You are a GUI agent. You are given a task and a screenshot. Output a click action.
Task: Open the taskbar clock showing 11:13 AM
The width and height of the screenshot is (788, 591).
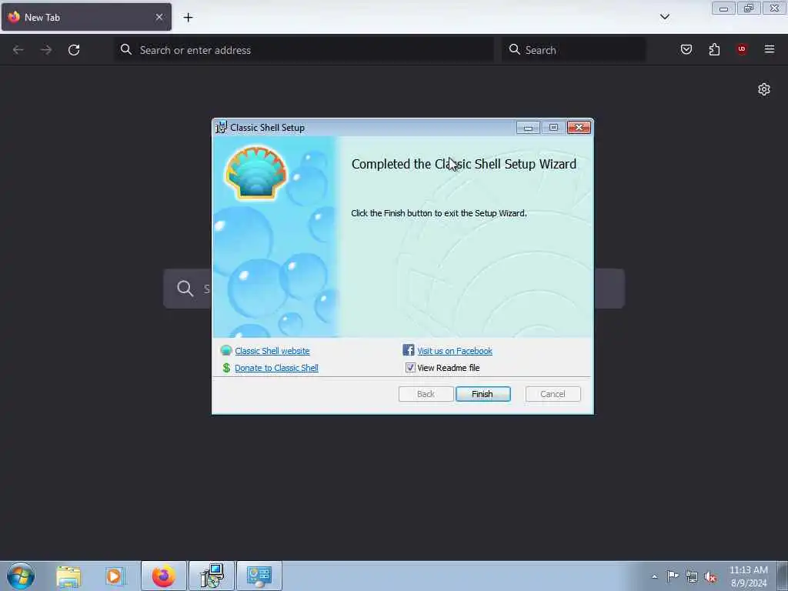pos(749,576)
